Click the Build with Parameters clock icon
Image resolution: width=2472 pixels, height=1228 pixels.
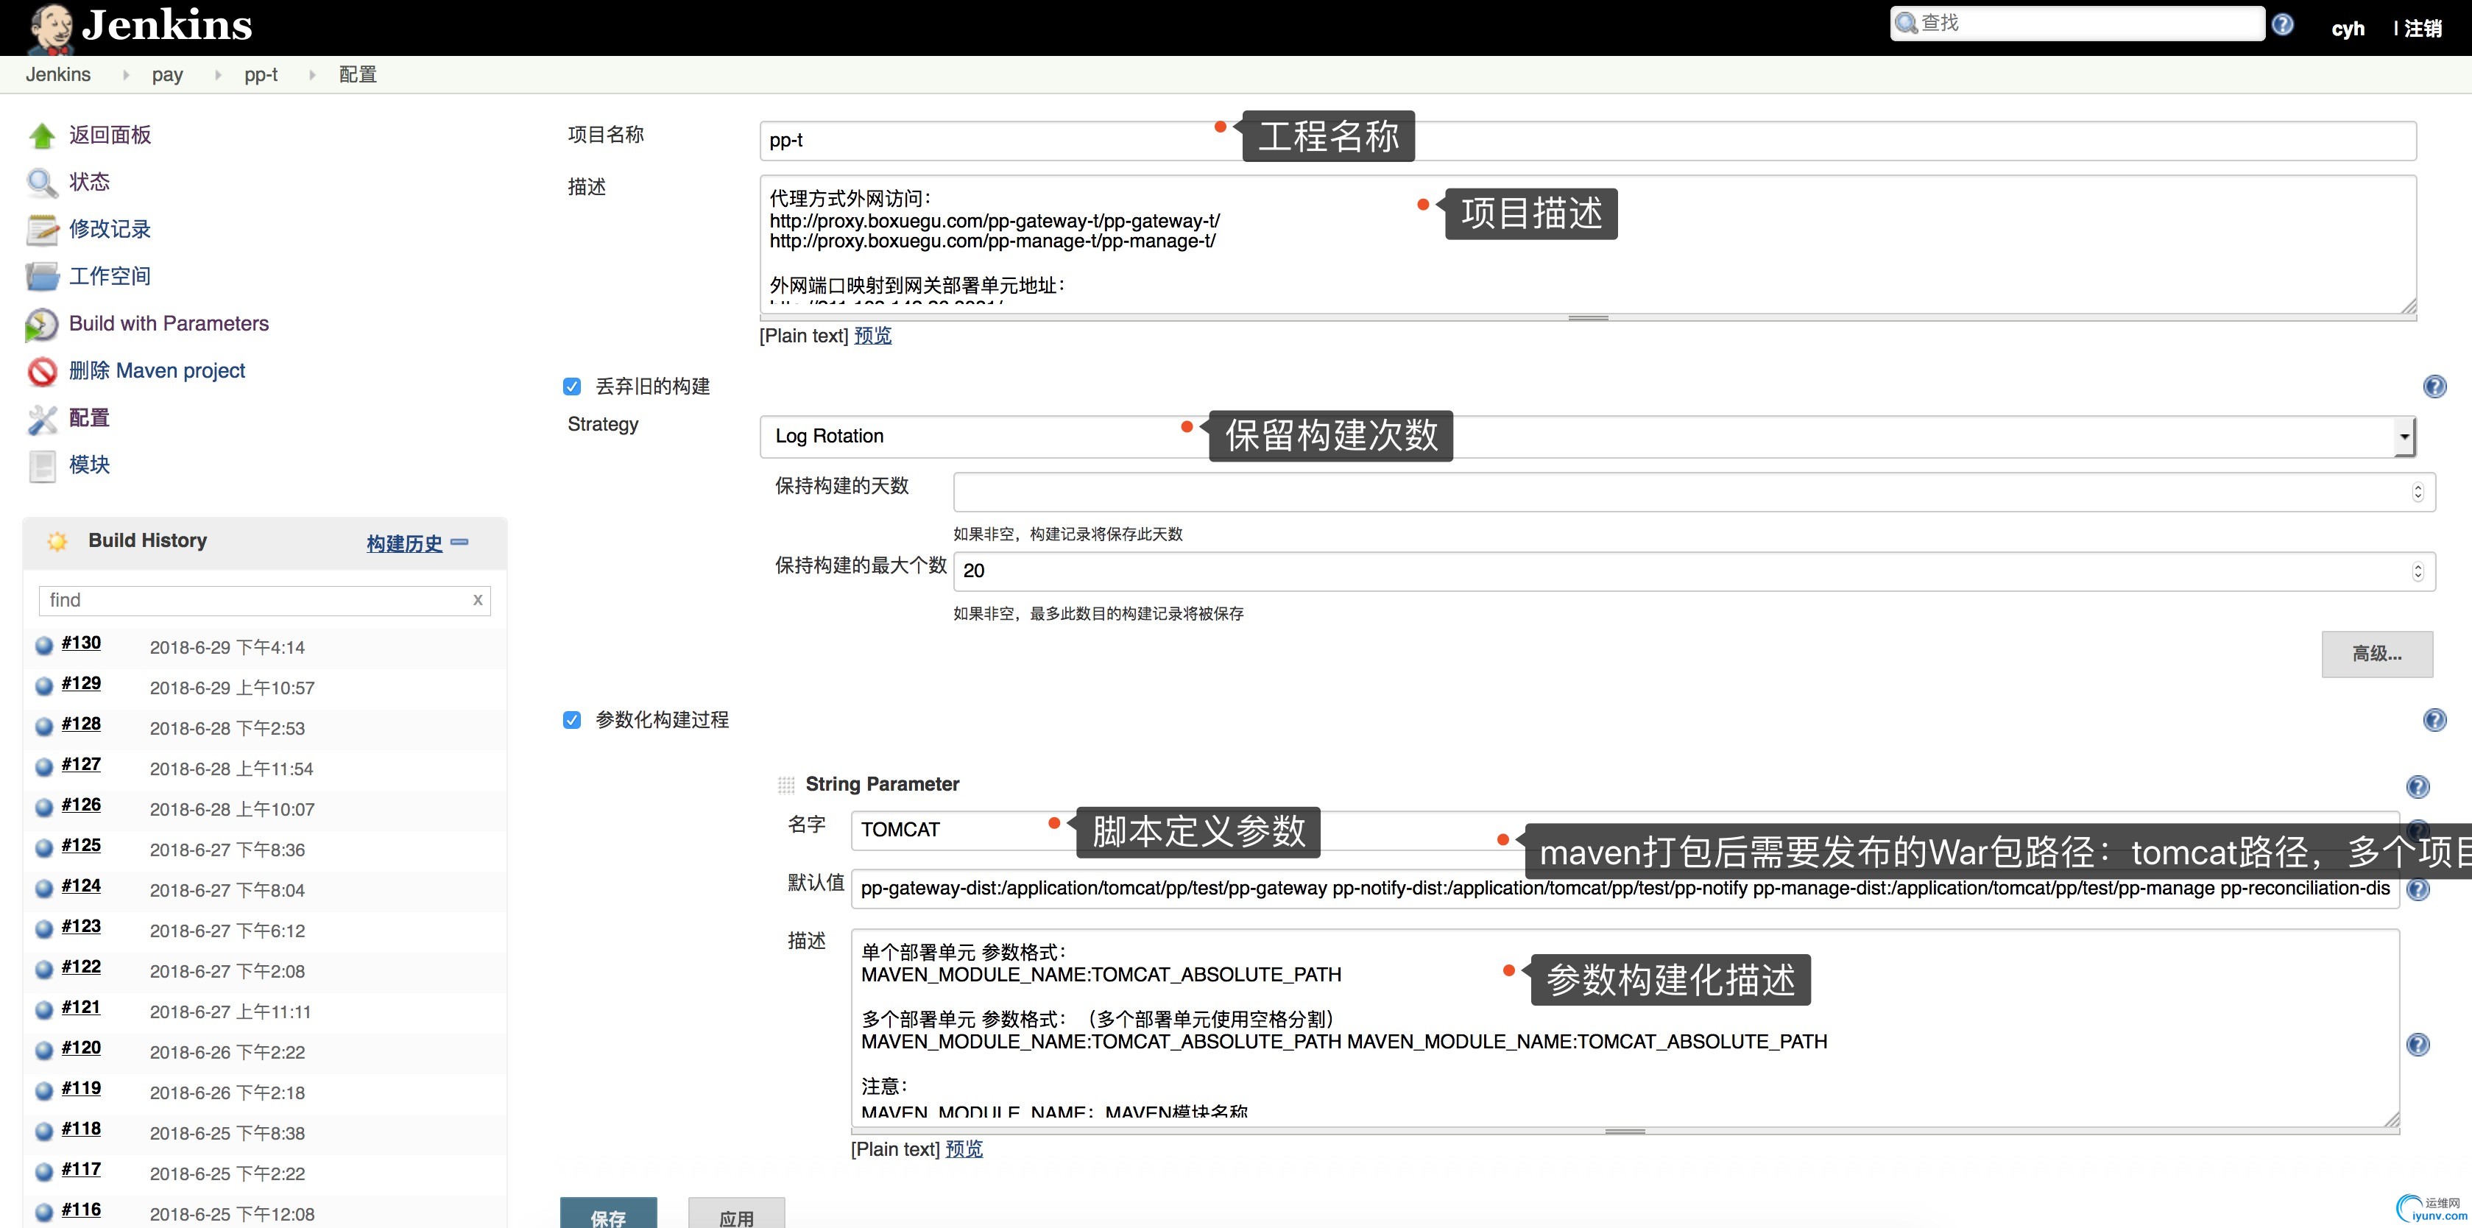coord(41,324)
